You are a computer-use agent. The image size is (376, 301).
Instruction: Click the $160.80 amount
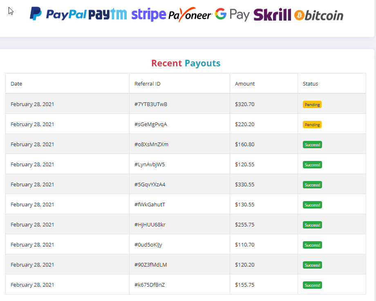(x=244, y=144)
